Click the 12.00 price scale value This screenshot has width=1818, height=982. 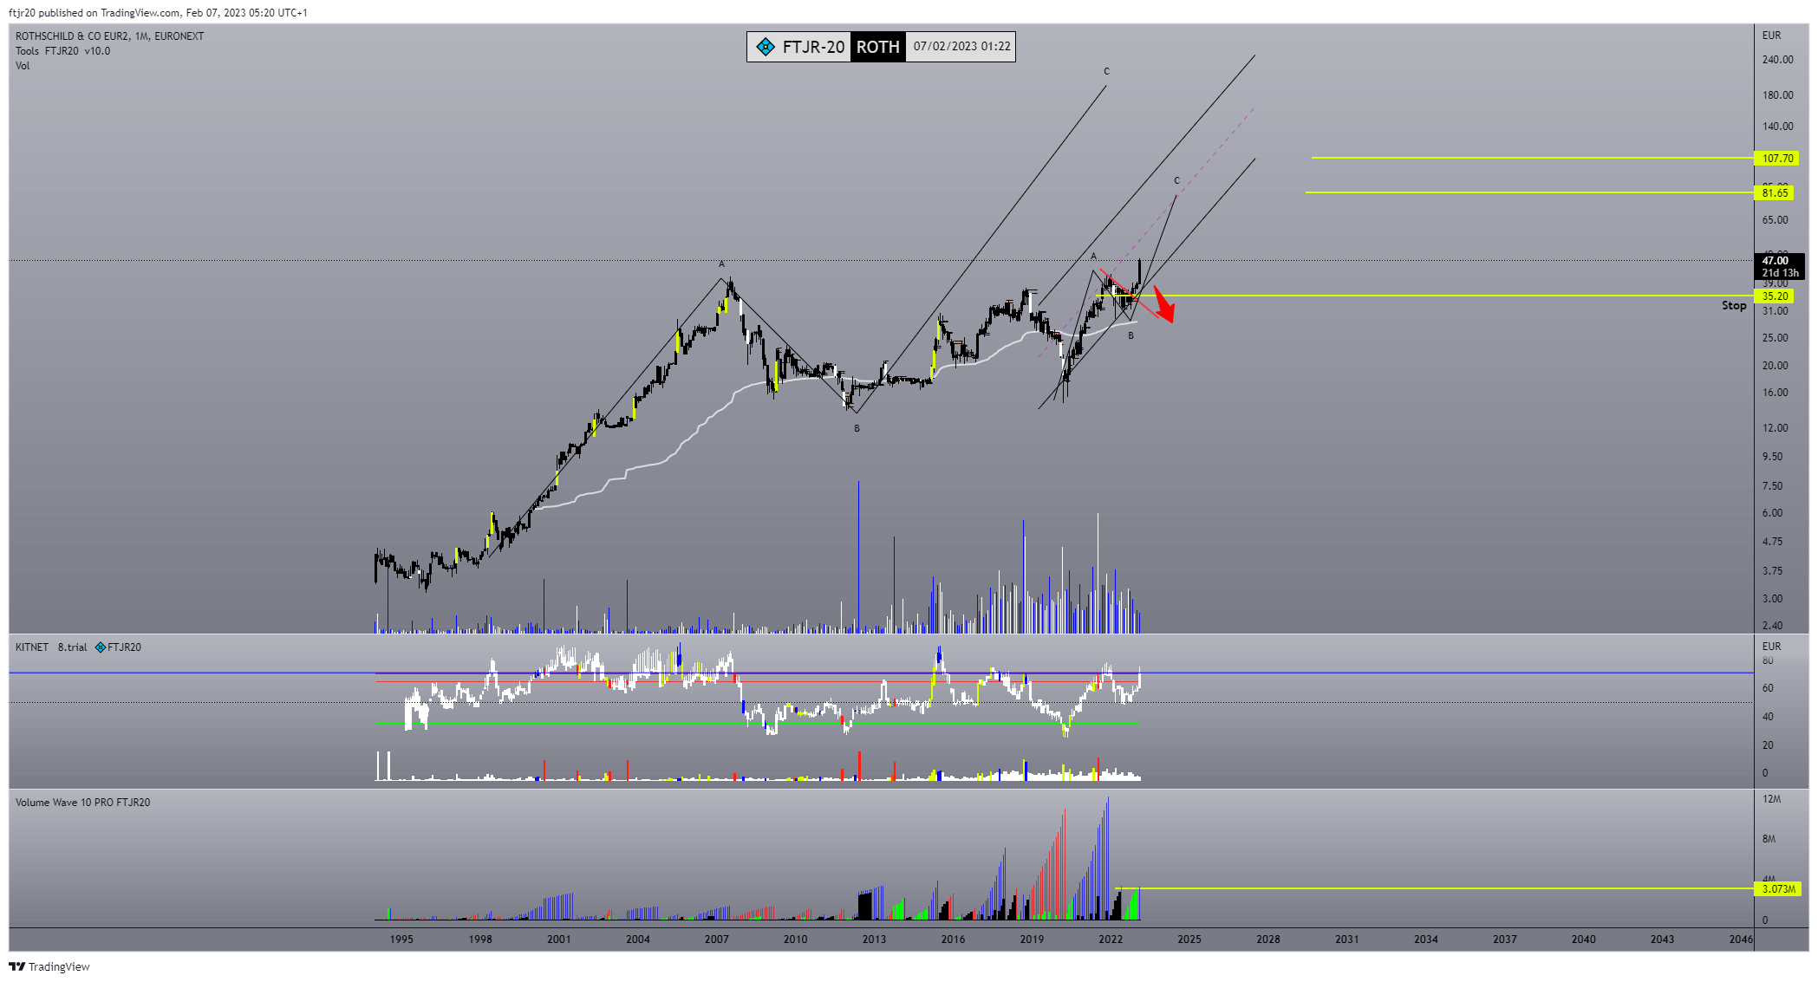click(x=1775, y=428)
